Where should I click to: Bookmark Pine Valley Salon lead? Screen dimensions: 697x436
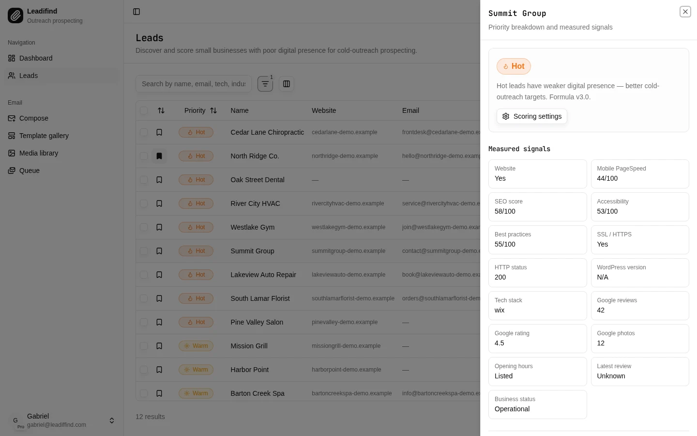pyautogui.click(x=159, y=322)
